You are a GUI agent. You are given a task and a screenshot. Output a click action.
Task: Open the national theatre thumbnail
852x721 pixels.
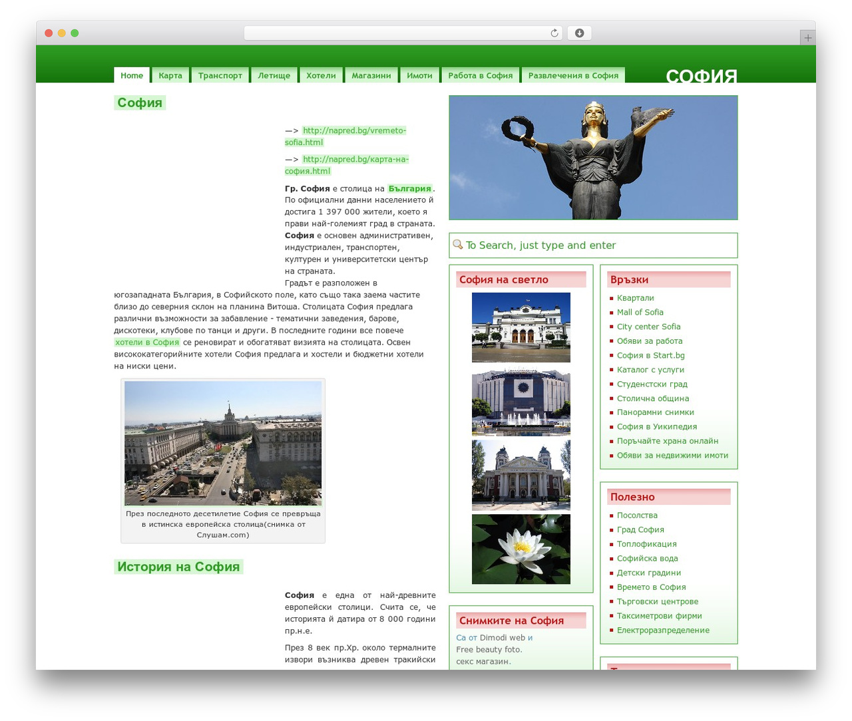coord(521,475)
